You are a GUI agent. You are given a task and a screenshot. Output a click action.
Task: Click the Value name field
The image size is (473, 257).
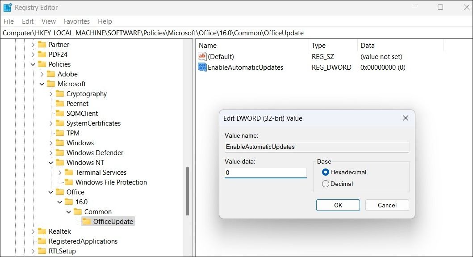coord(317,147)
